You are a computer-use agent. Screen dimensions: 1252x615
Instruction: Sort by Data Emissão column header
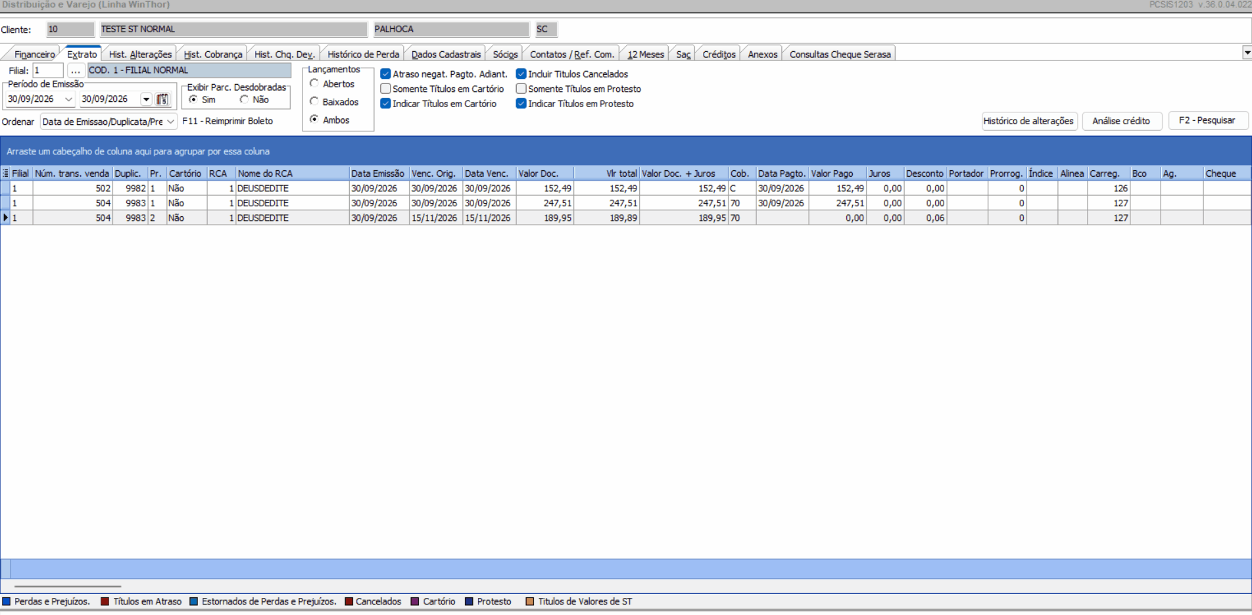[x=378, y=173]
